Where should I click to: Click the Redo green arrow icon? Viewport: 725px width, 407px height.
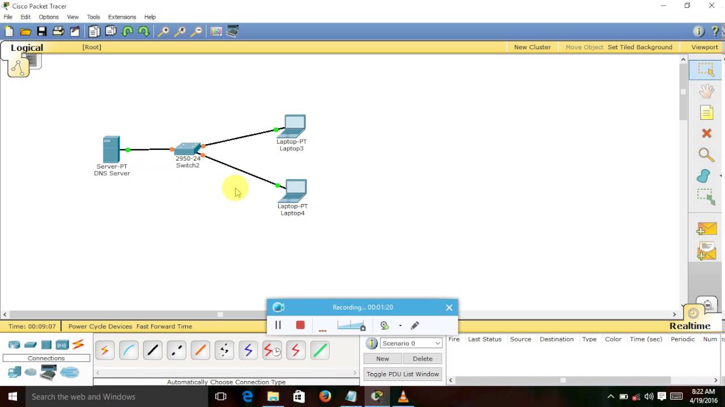coord(144,32)
